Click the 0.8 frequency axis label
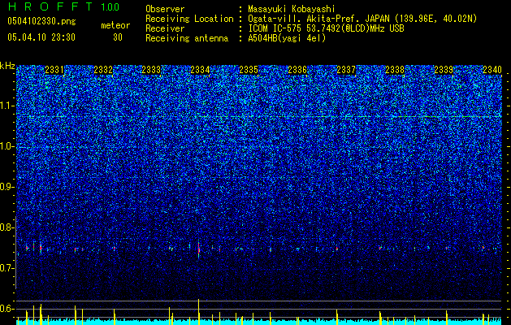 point(7,227)
